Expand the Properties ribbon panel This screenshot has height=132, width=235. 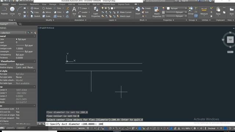point(169,20)
